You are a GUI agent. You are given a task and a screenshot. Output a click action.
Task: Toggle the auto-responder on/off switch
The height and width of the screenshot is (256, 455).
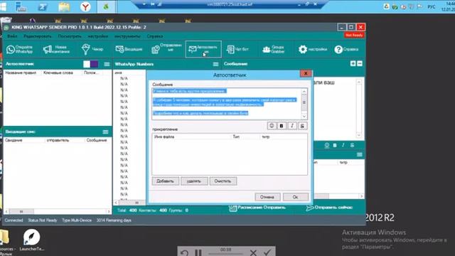point(90,64)
